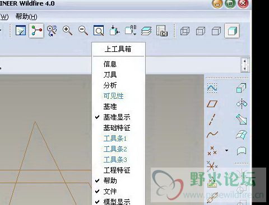Toggle the spin center icon

click(36, 31)
